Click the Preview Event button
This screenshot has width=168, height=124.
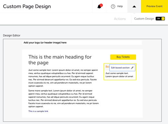pyautogui.click(x=154, y=6)
